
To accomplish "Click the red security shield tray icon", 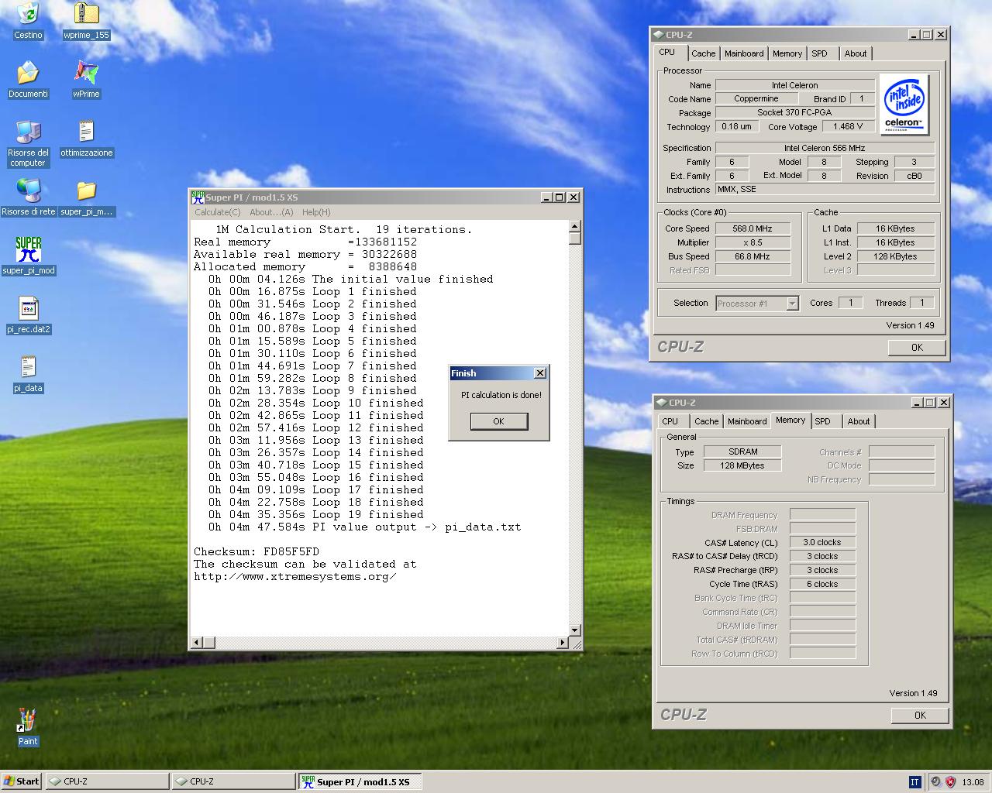I will 950,781.
